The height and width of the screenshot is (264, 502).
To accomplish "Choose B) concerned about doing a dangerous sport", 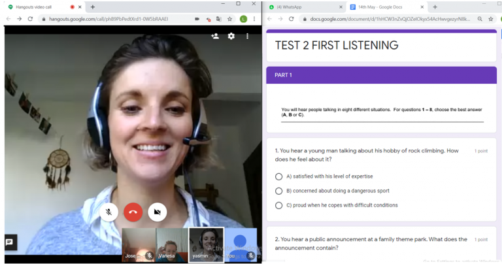I will click(x=279, y=191).
